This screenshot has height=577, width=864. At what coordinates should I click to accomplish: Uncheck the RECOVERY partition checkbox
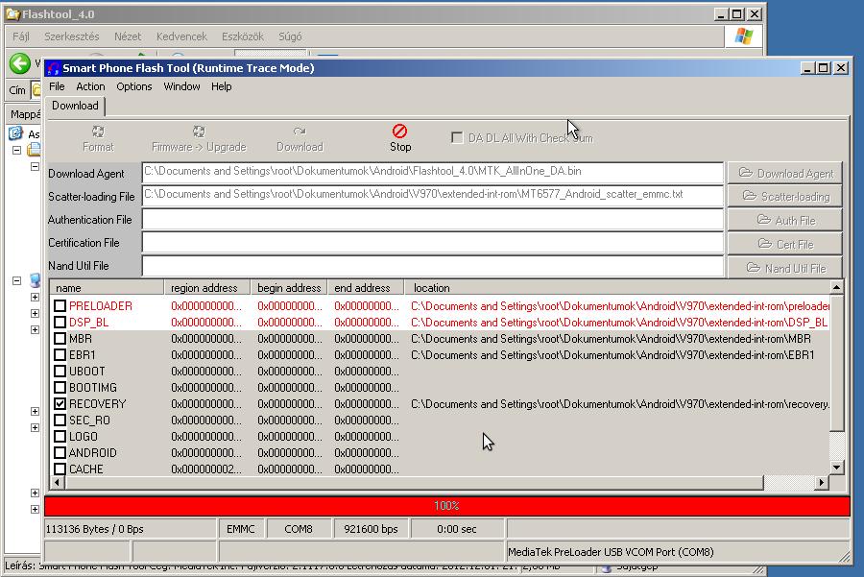[60, 404]
